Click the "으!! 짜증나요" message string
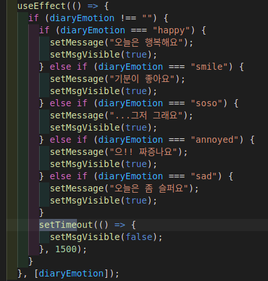The height and width of the screenshot is (281, 268). 144,152
